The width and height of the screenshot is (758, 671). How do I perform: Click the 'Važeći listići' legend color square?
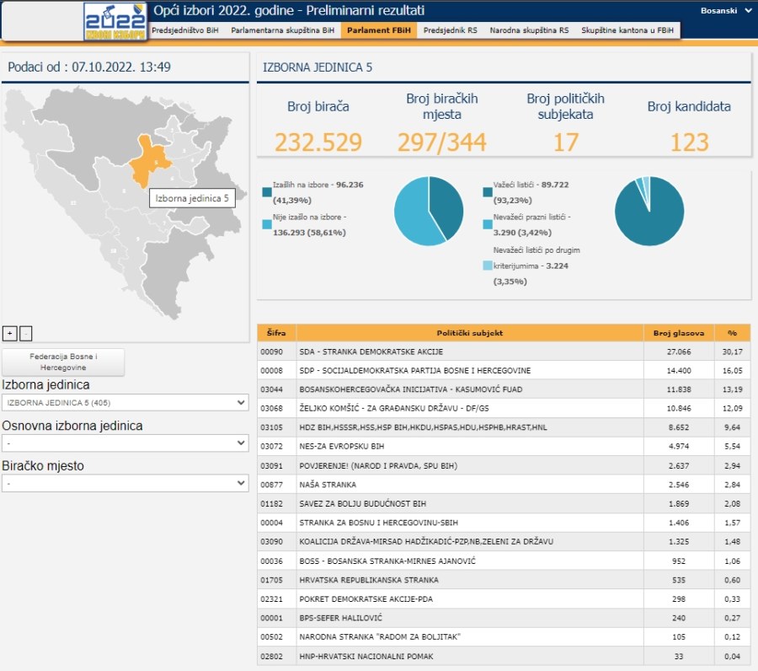[x=488, y=192]
